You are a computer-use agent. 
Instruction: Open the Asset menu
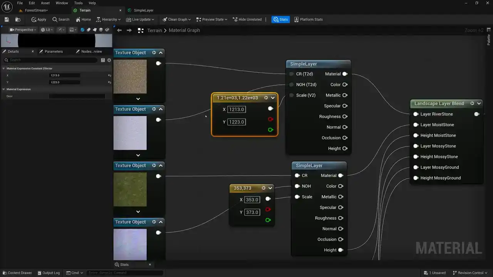[x=45, y=3]
